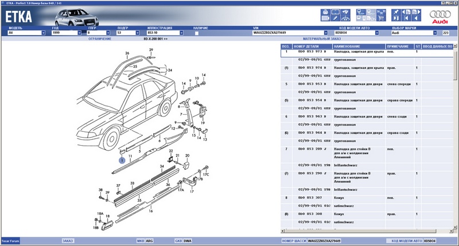459x246 pixels.
Task: Click callout number 16 in illustration
Action: click(x=151, y=211)
